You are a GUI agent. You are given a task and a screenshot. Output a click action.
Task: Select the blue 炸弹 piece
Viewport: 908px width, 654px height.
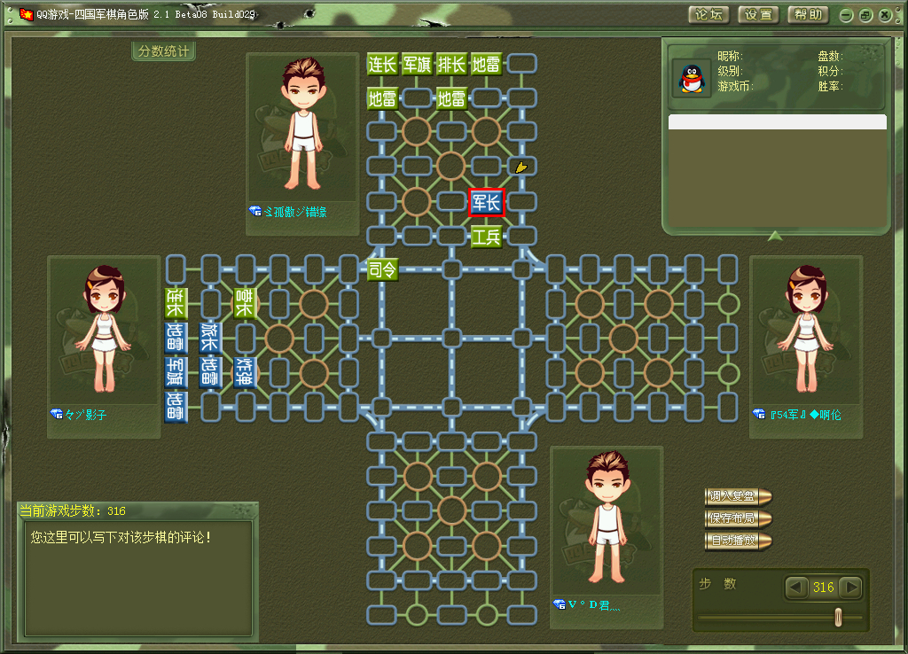click(245, 372)
